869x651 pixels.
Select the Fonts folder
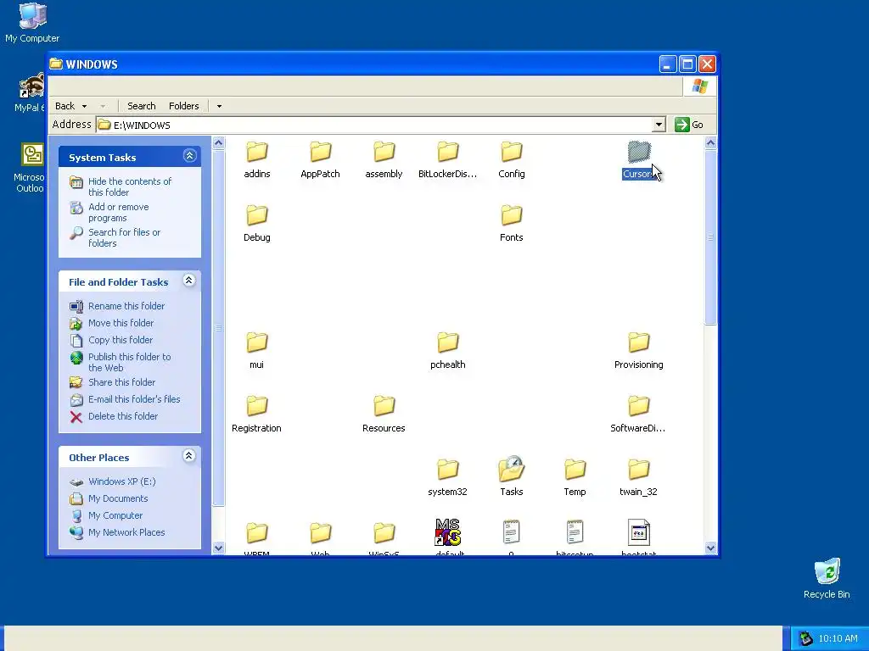tap(511, 224)
